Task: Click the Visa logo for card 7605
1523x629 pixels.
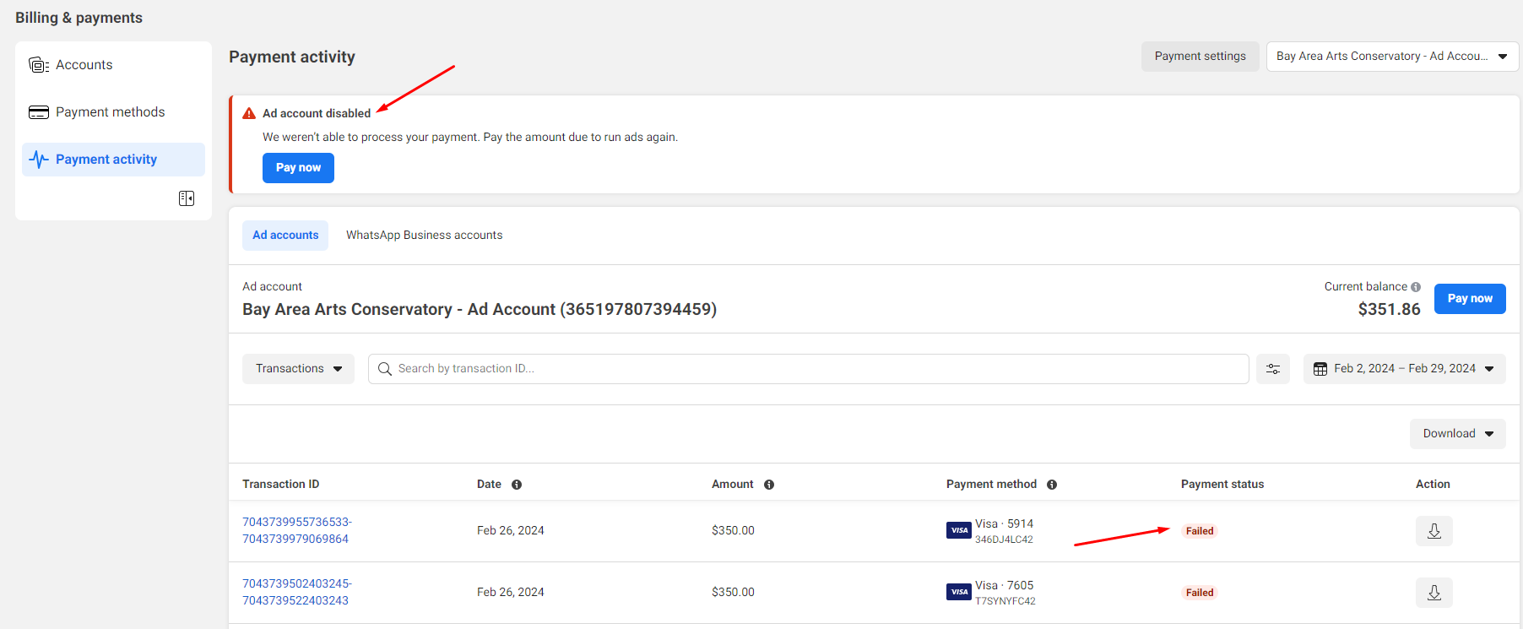Action: (959, 592)
